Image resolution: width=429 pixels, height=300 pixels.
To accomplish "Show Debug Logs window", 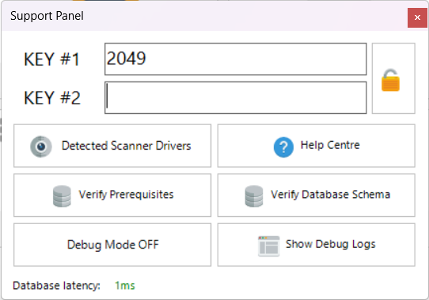I will [x=317, y=245].
